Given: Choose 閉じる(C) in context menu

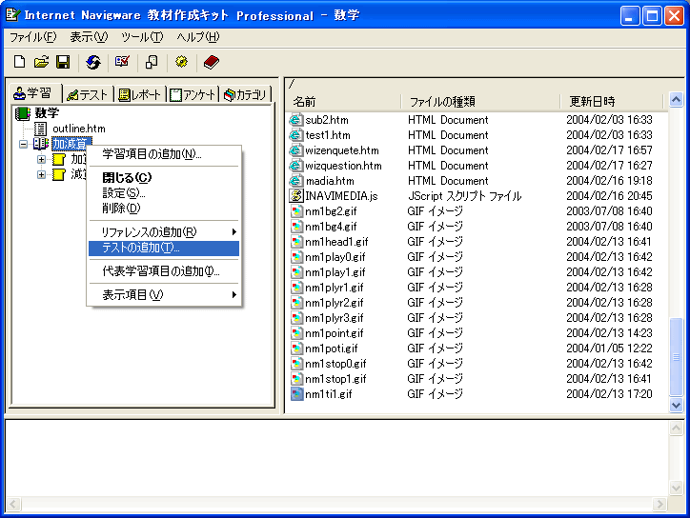Looking at the screenshot, I should [164, 178].
